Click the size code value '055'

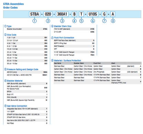coord(46,63)
